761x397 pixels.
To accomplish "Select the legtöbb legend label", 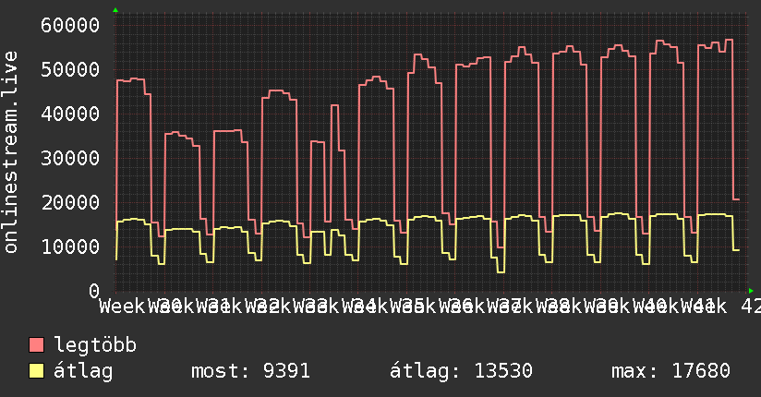I will (95, 345).
